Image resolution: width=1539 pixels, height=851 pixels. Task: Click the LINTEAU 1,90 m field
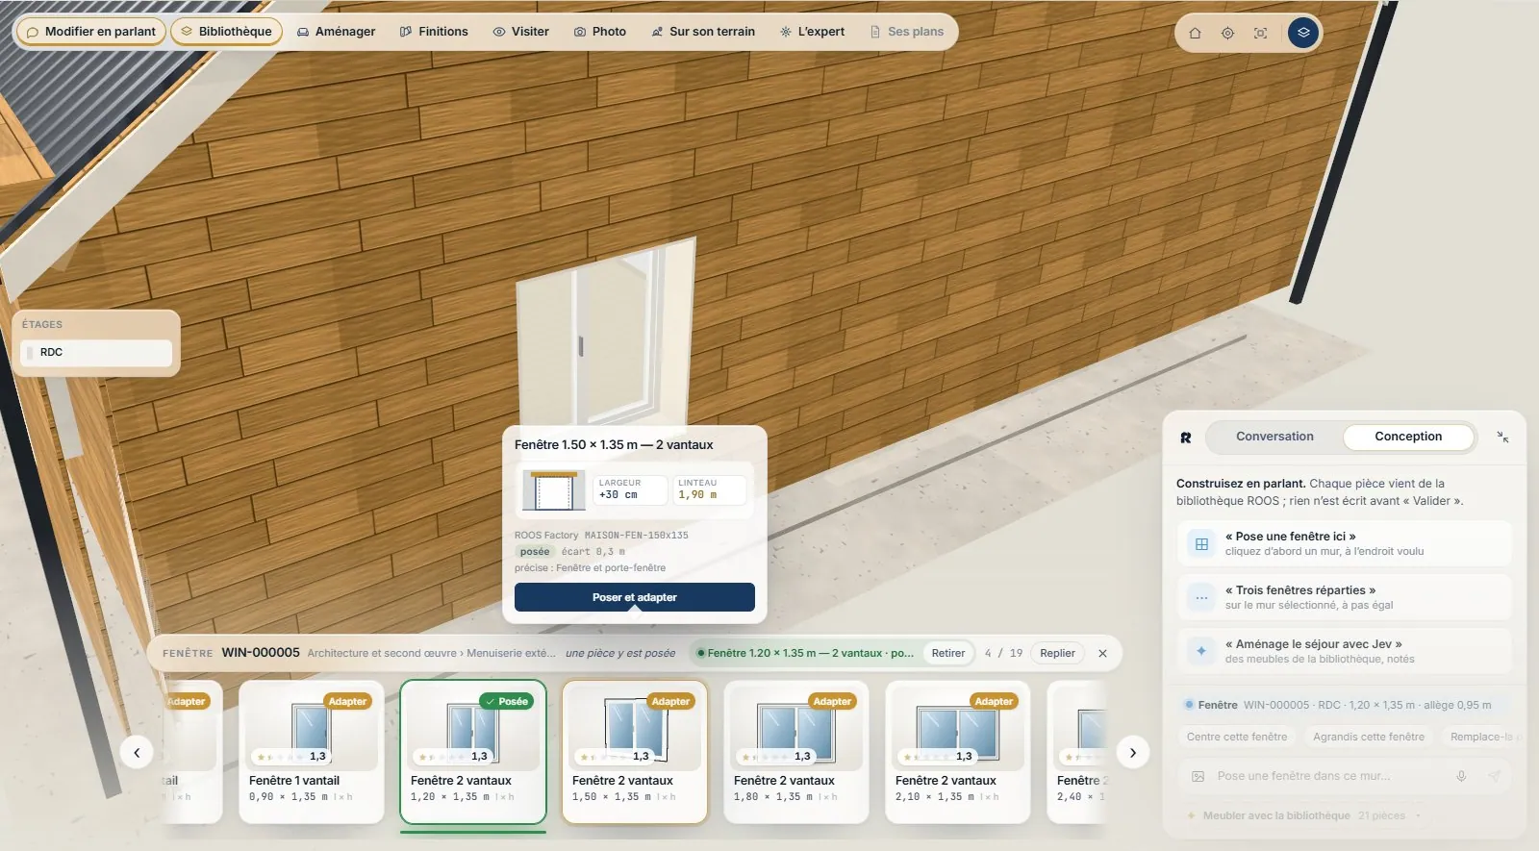(x=709, y=490)
